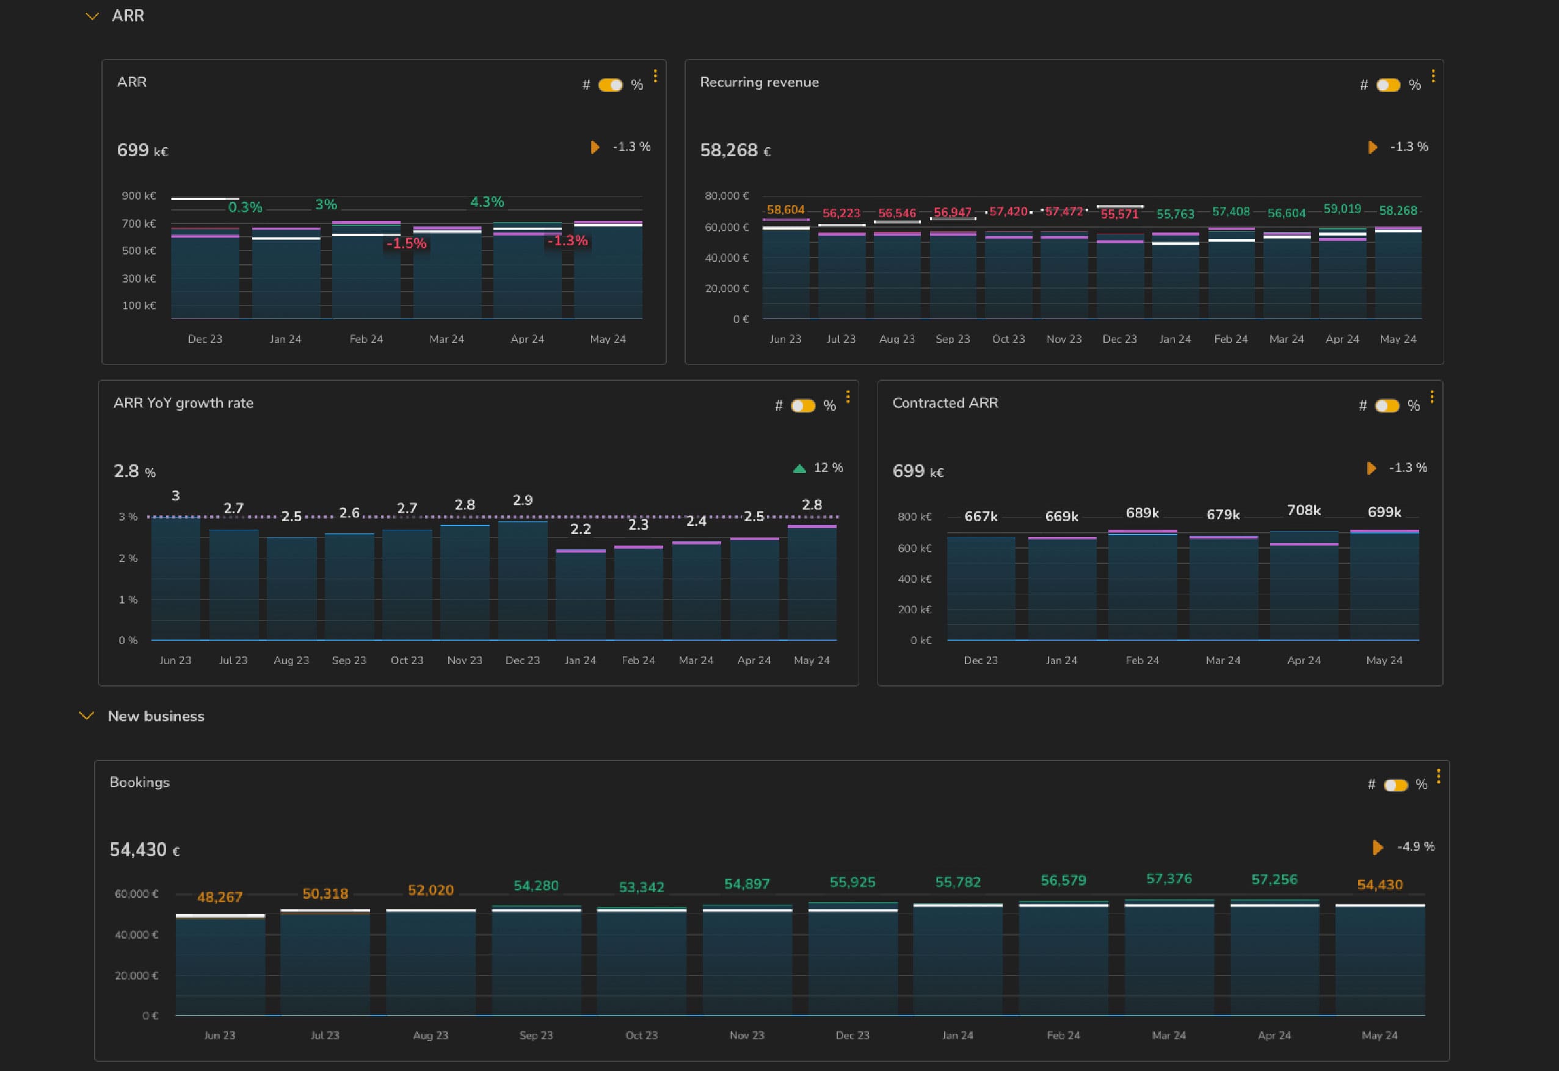This screenshot has height=1071, width=1559.
Task: Click the yellow trend arrow beside -1.3% on ARR card
Action: (x=595, y=146)
